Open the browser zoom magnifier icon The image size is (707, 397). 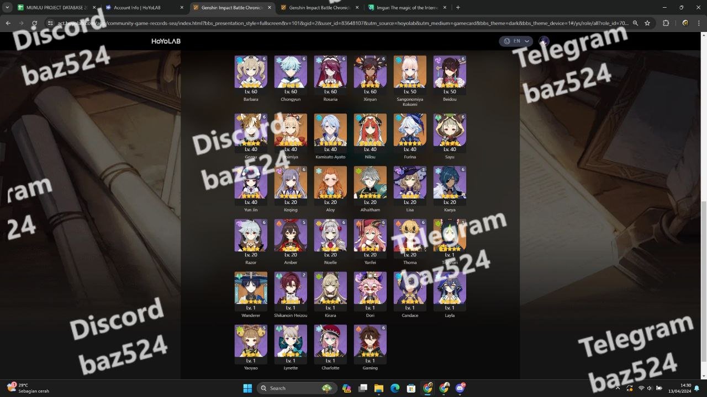click(635, 23)
